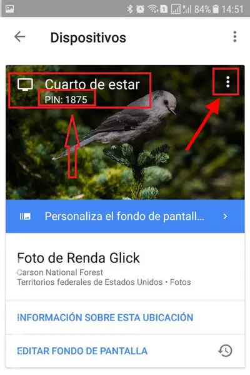Tap the PIN: 1875 label

[66, 100]
